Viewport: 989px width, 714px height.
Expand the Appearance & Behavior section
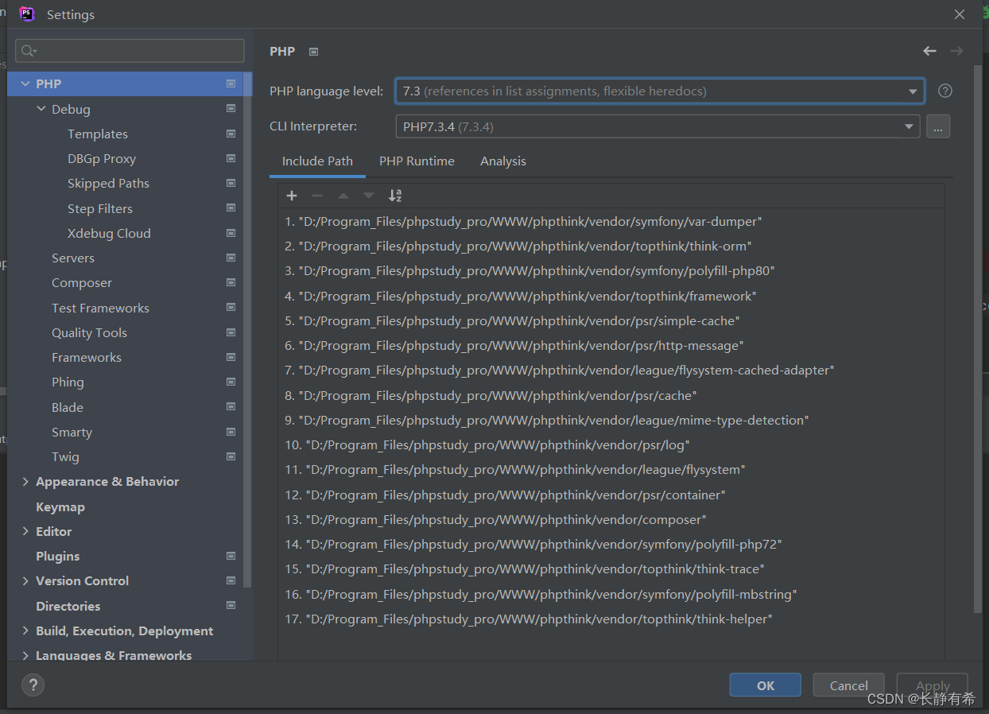pyautogui.click(x=25, y=481)
